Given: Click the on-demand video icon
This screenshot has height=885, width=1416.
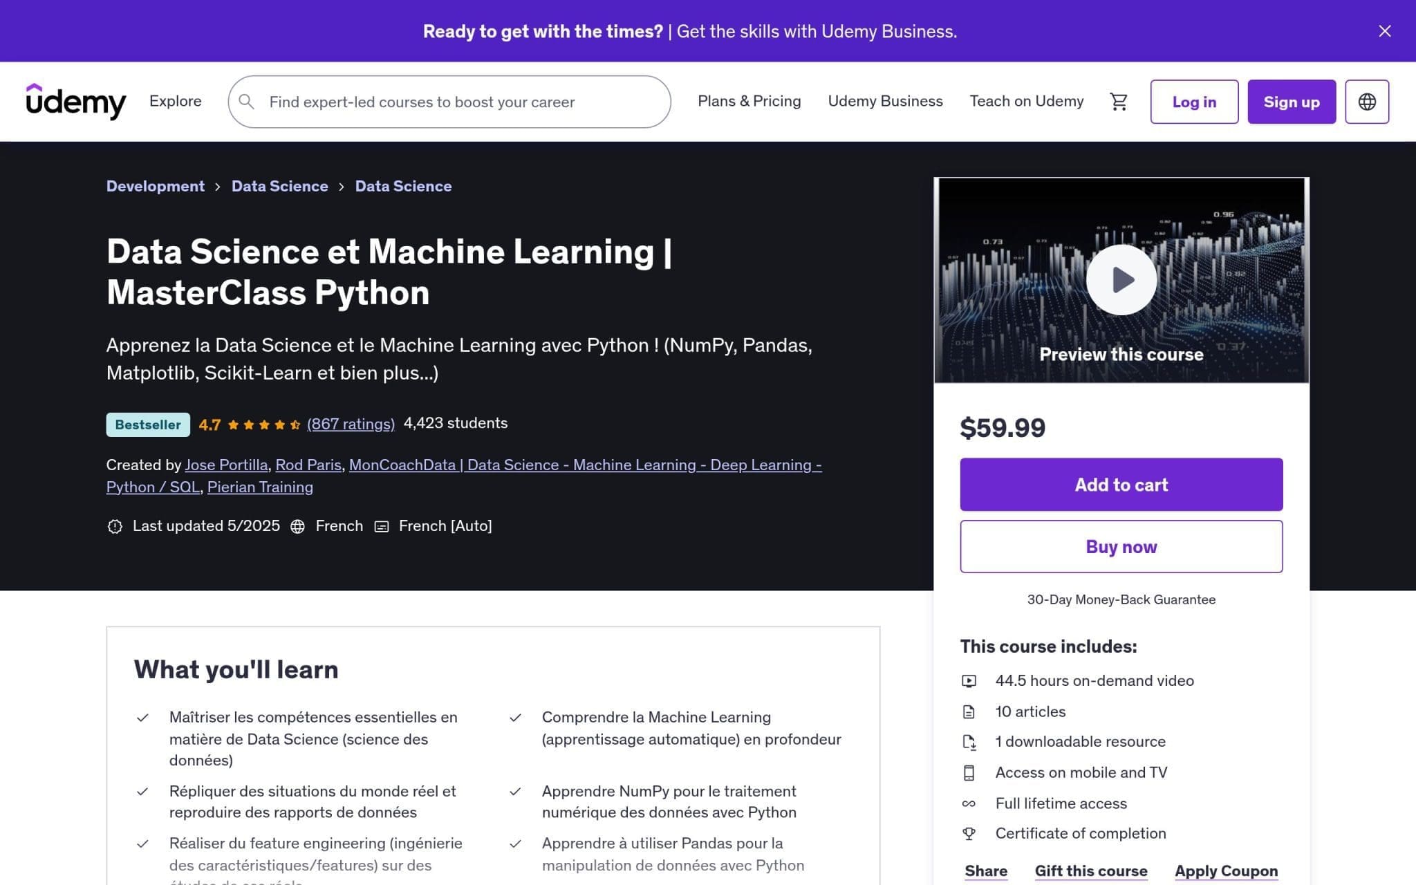Looking at the screenshot, I should (969, 681).
